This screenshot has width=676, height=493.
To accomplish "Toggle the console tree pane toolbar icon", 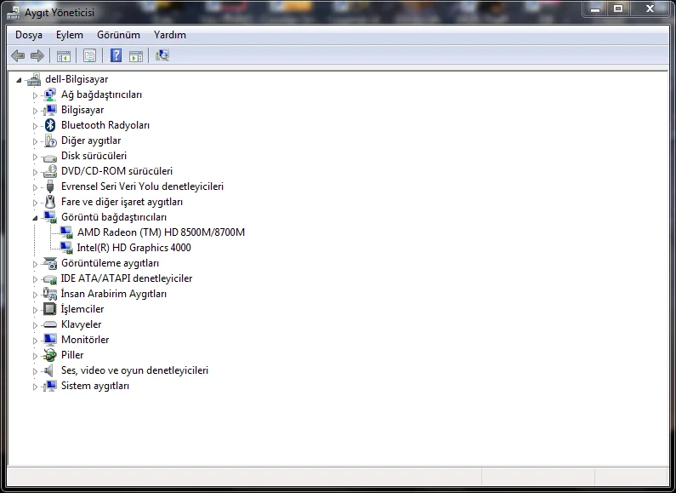I will 64,55.
